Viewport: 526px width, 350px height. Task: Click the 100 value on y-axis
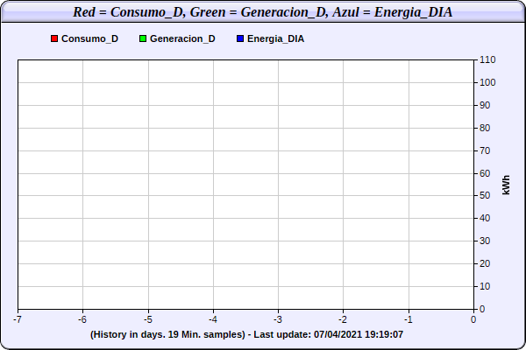[487, 82]
